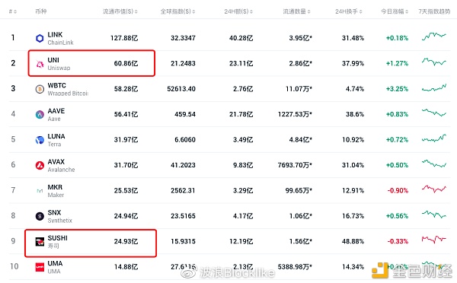Click the ChainLink hexagon coin icon
Image resolution: width=457 pixels, height=283 pixels.
click(40, 38)
